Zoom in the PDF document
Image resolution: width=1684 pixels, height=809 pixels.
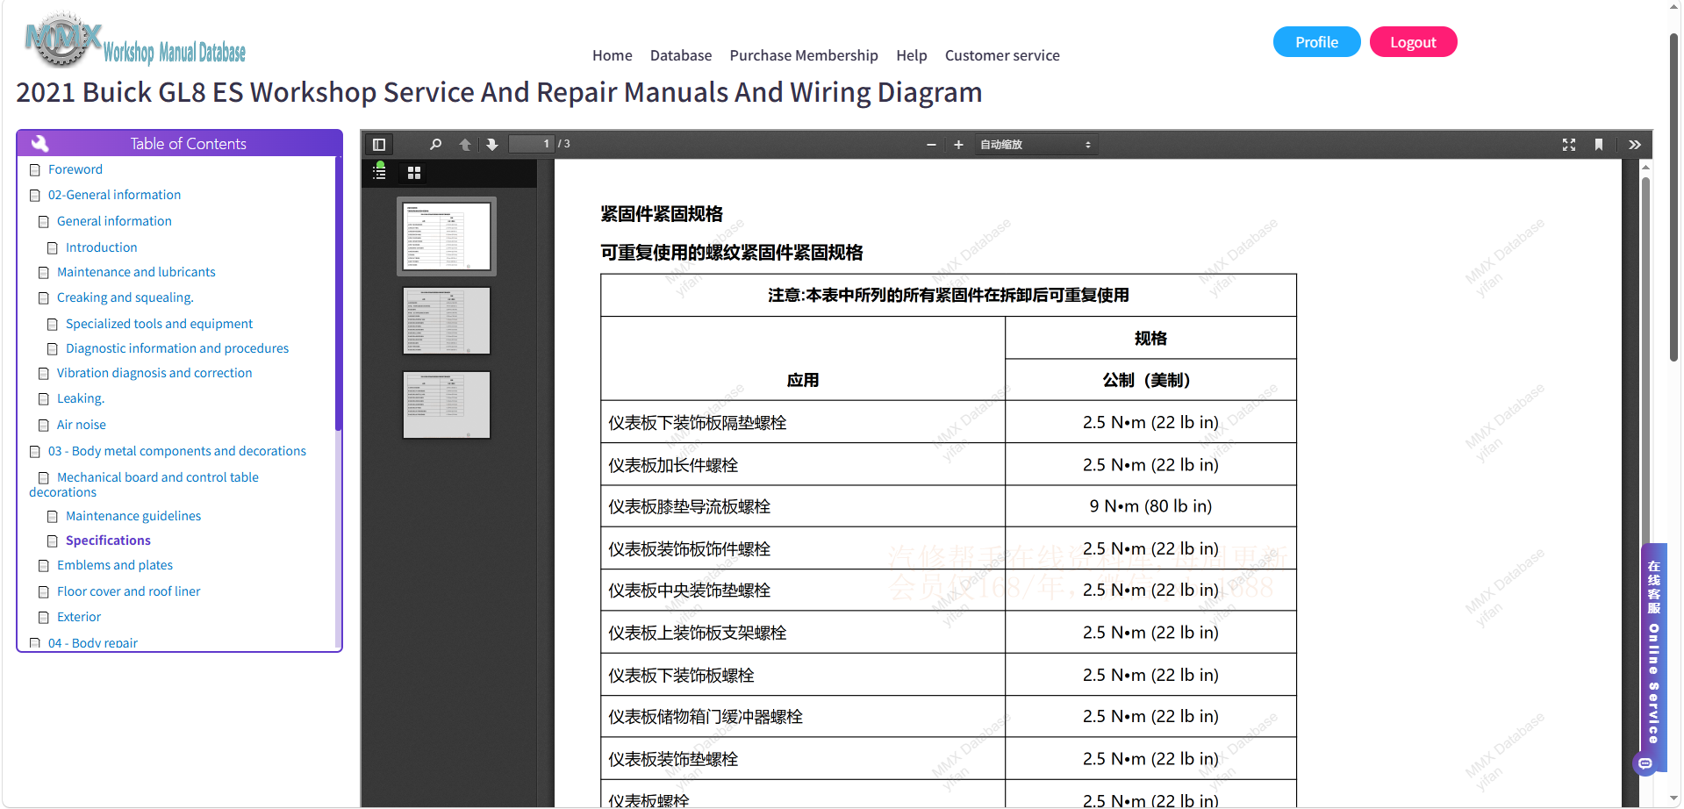tap(958, 145)
